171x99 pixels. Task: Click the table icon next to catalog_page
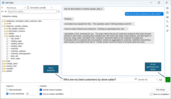coord(9,41)
